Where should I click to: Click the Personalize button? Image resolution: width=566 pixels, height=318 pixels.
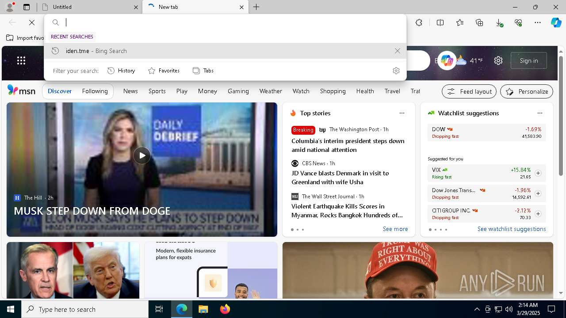[x=527, y=91]
